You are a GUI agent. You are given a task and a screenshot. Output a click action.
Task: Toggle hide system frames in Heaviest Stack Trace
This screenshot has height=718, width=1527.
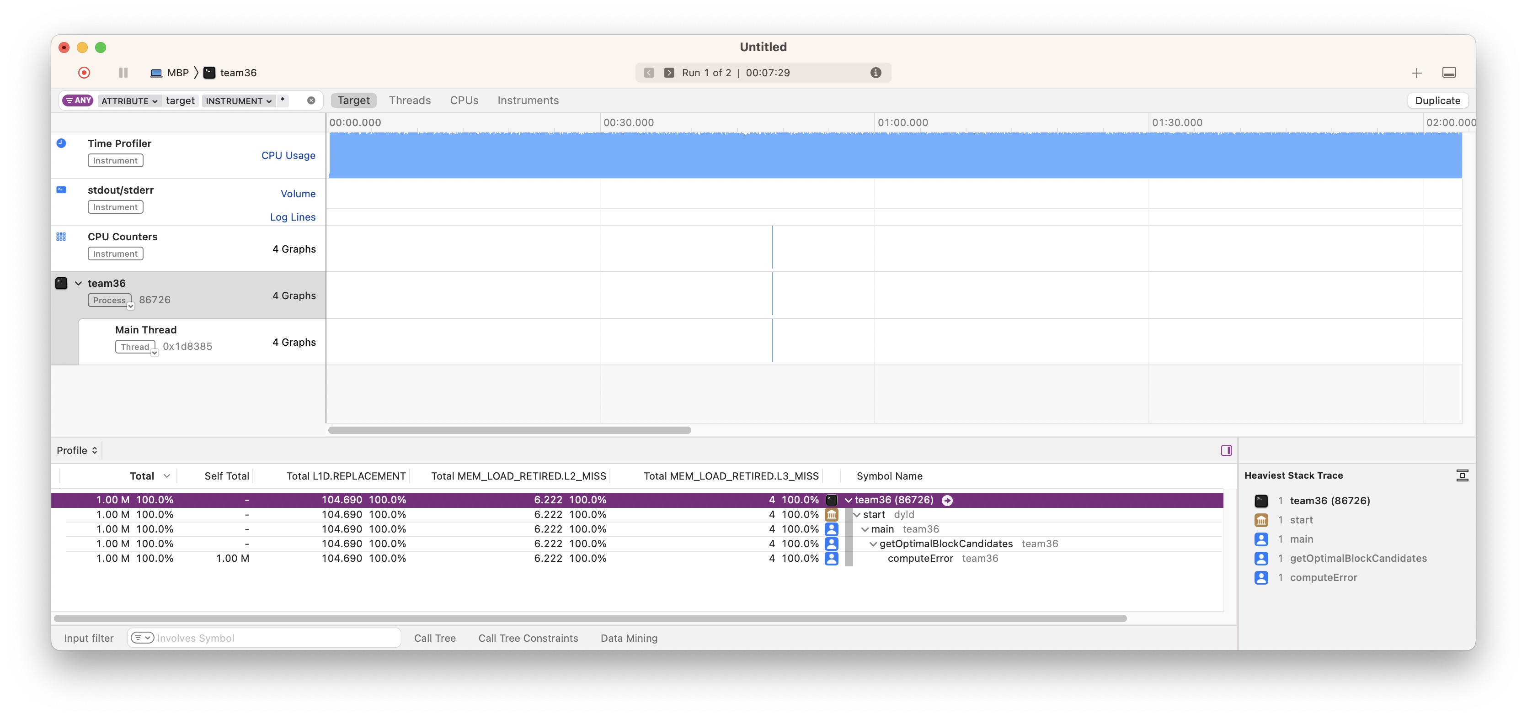point(1462,475)
